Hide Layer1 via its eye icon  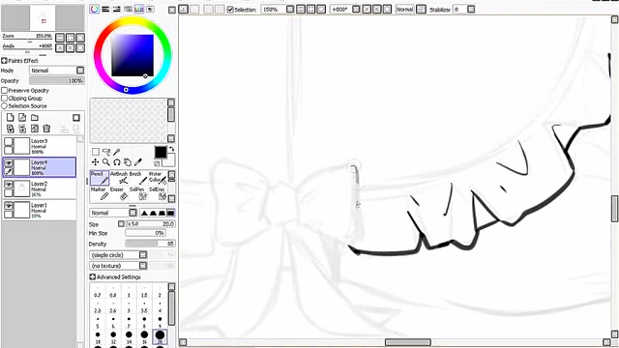(9, 206)
